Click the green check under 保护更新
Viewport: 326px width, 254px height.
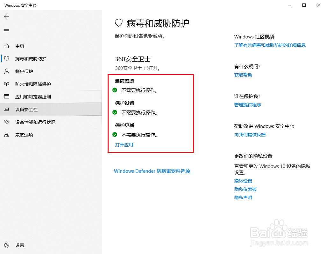tap(115, 135)
